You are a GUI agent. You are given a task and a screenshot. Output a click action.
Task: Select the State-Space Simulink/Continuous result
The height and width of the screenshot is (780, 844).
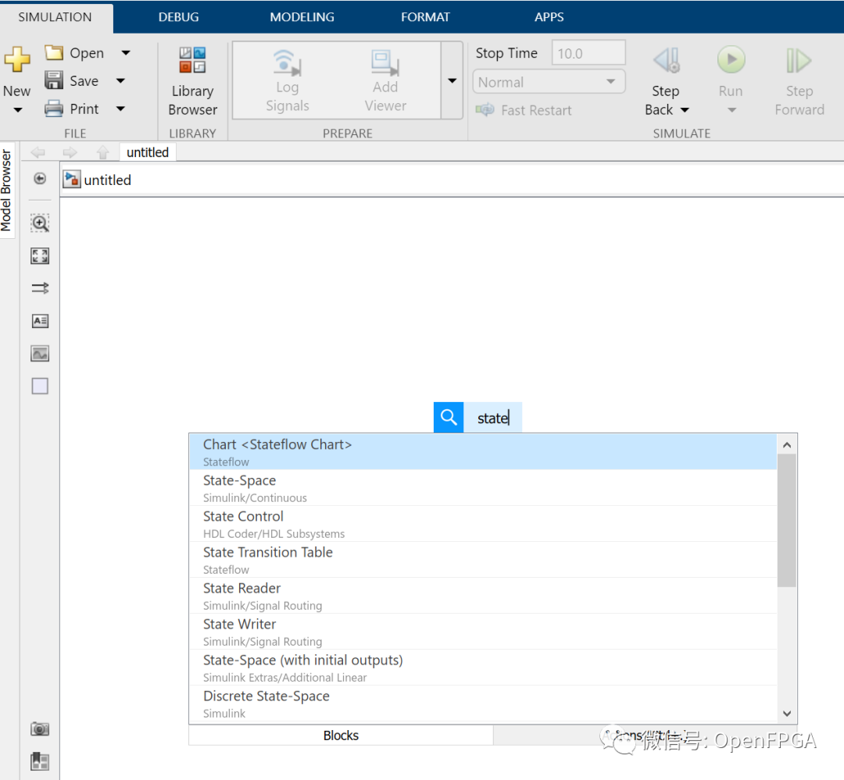click(483, 488)
